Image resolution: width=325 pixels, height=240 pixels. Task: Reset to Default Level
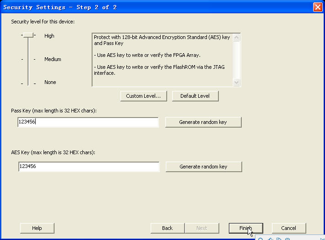(x=195, y=96)
